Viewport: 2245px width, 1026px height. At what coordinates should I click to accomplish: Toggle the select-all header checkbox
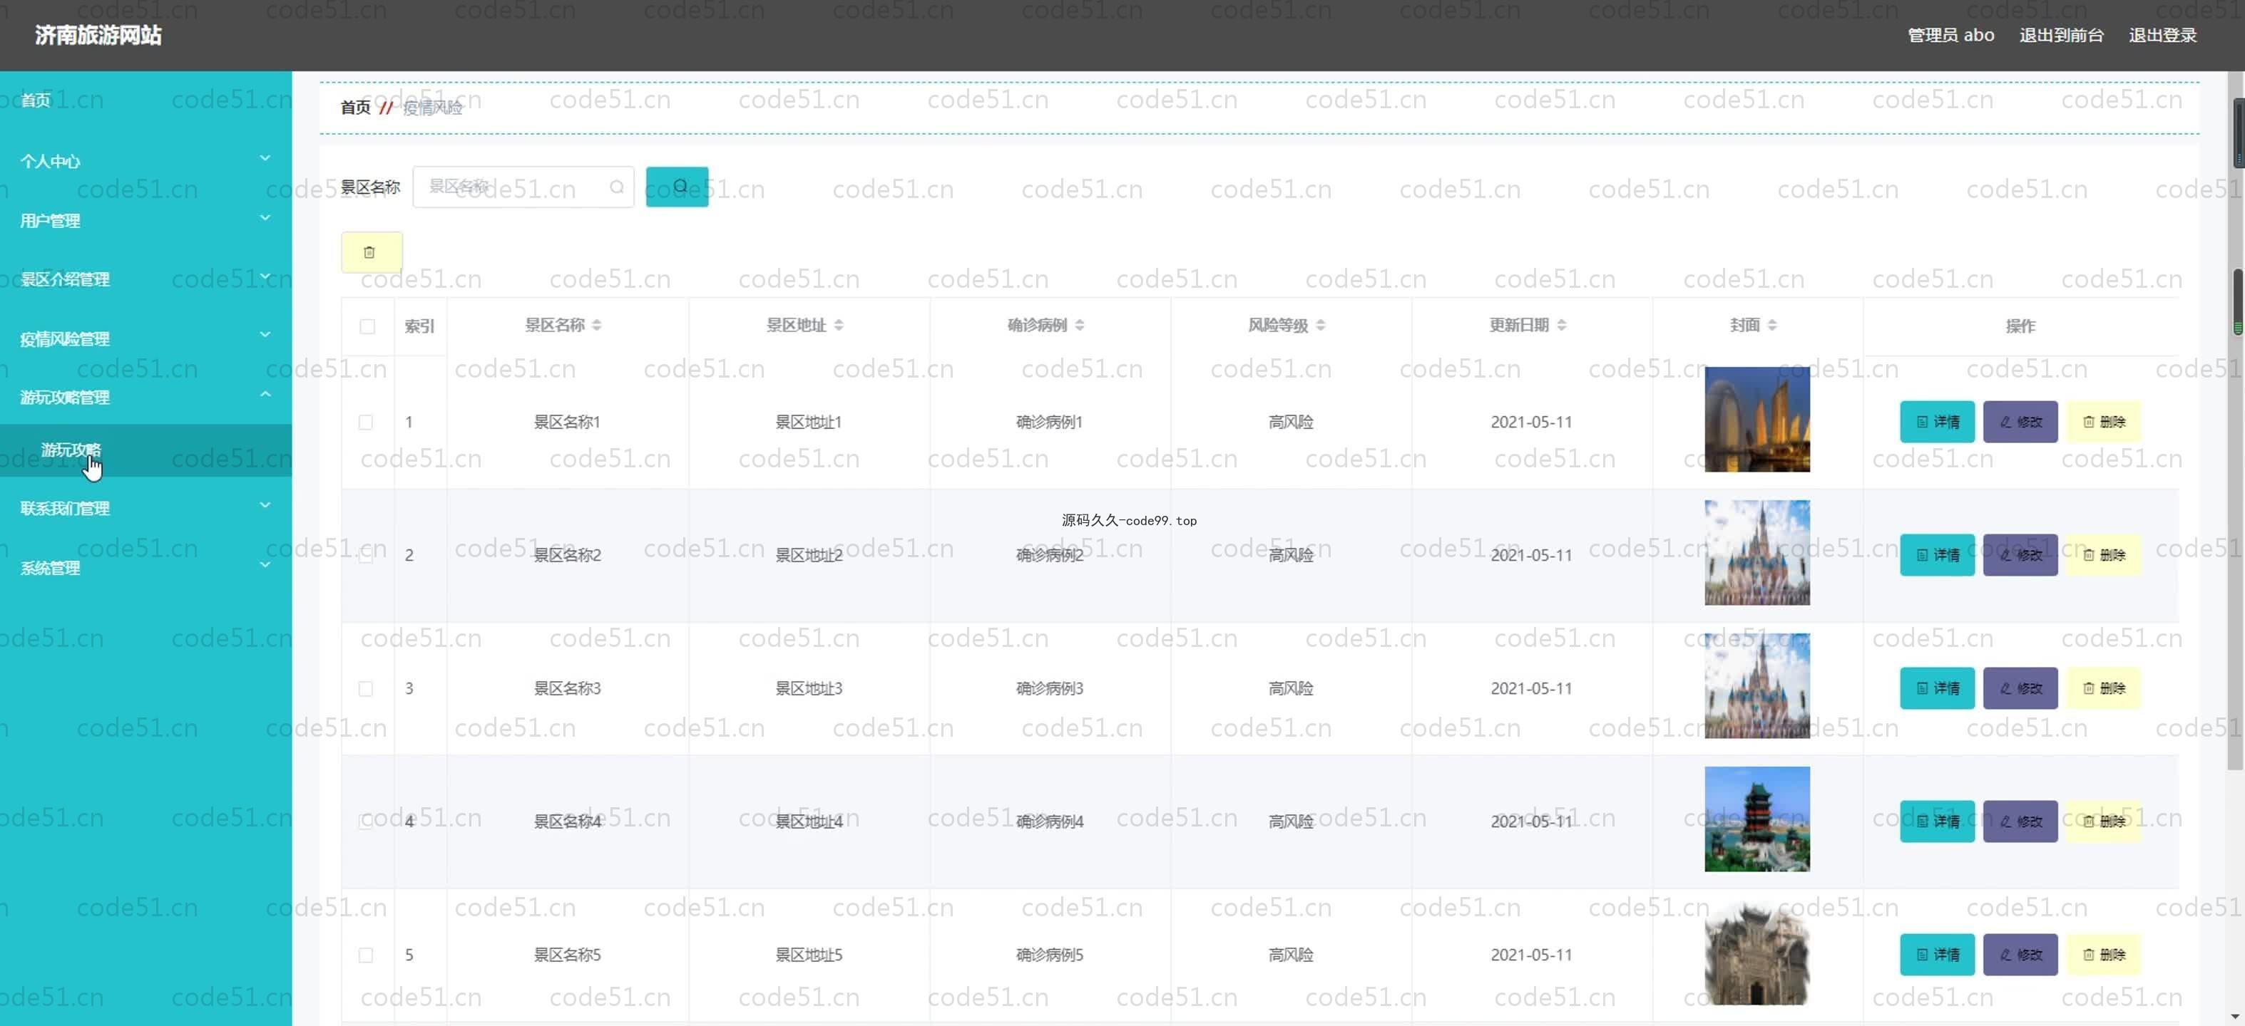(367, 326)
